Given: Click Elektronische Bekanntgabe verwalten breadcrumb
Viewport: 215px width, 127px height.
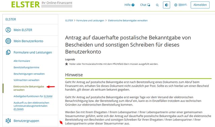Looking at the screenshot, I should pos(128,20).
